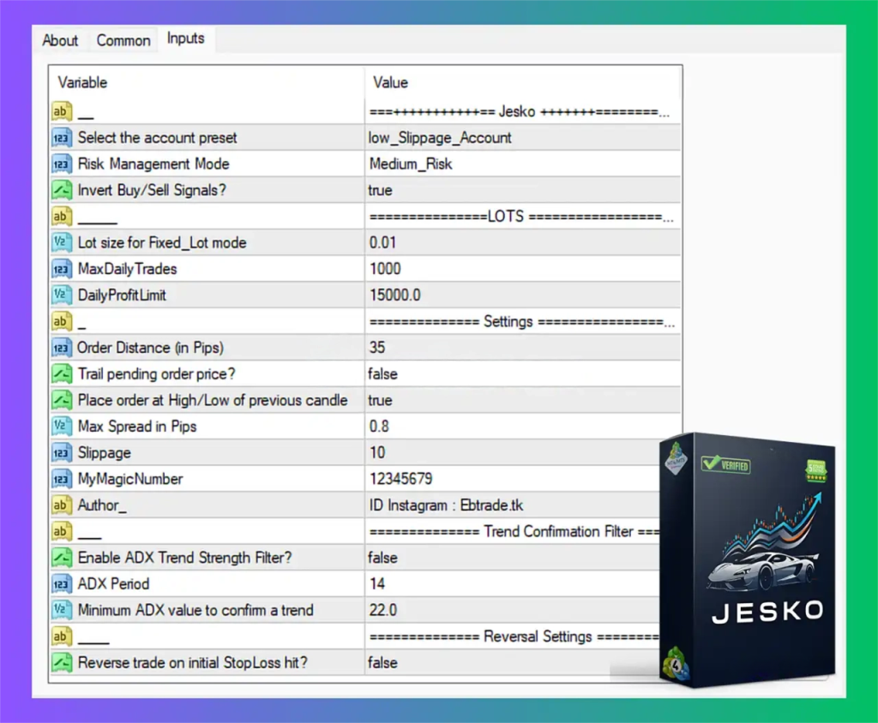This screenshot has height=723, width=878.
Task: Switch to the Common tab
Action: coord(123,39)
